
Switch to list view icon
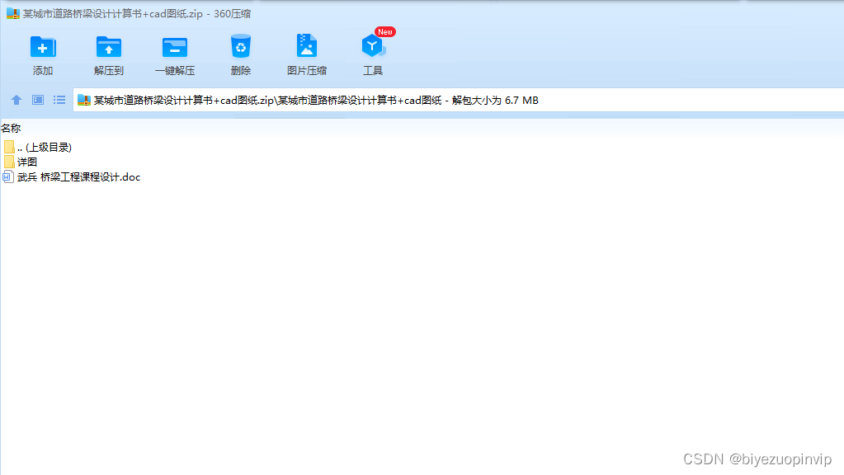point(59,100)
